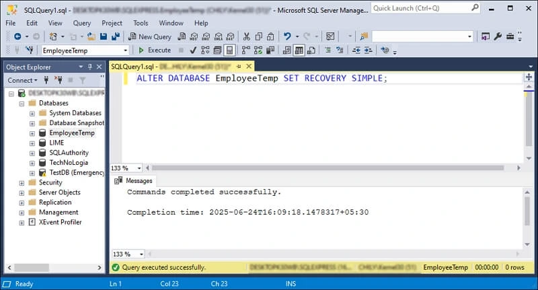Comment out the selected lines
Screen dimensions: 538x290
pos(328,50)
